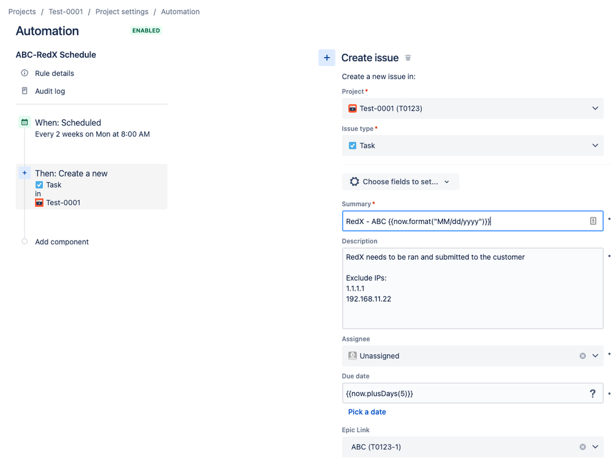Image resolution: width=611 pixels, height=458 pixels.
Task: Click the Epic Link field label
Action: [355, 430]
